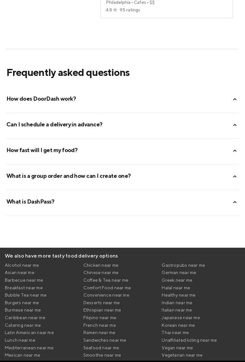
Task: Expand the 'What is DashPass?' chevron
Action: [235, 202]
